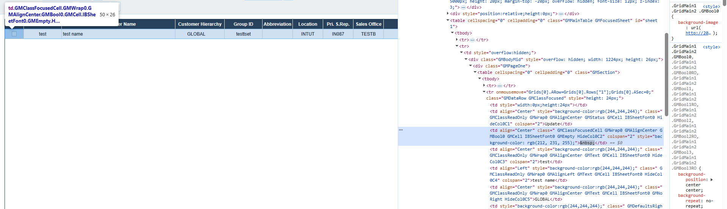Screen dimensions: 727x209
Task: Follow the http://20… background-image URL link
Action: [698, 33]
